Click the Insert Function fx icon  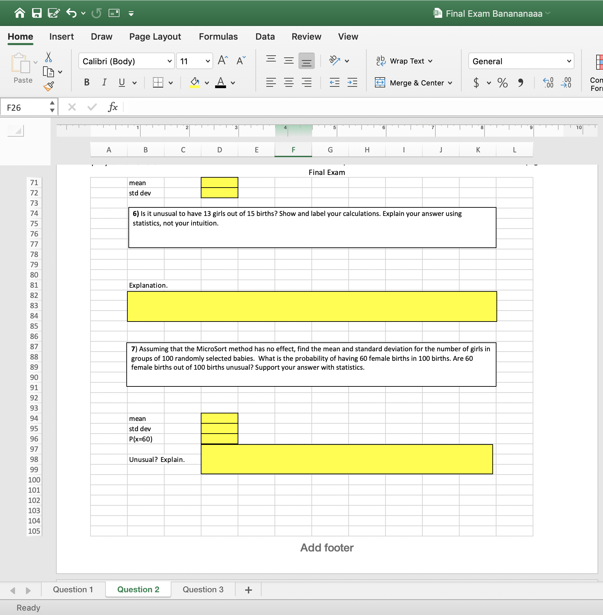coord(112,107)
